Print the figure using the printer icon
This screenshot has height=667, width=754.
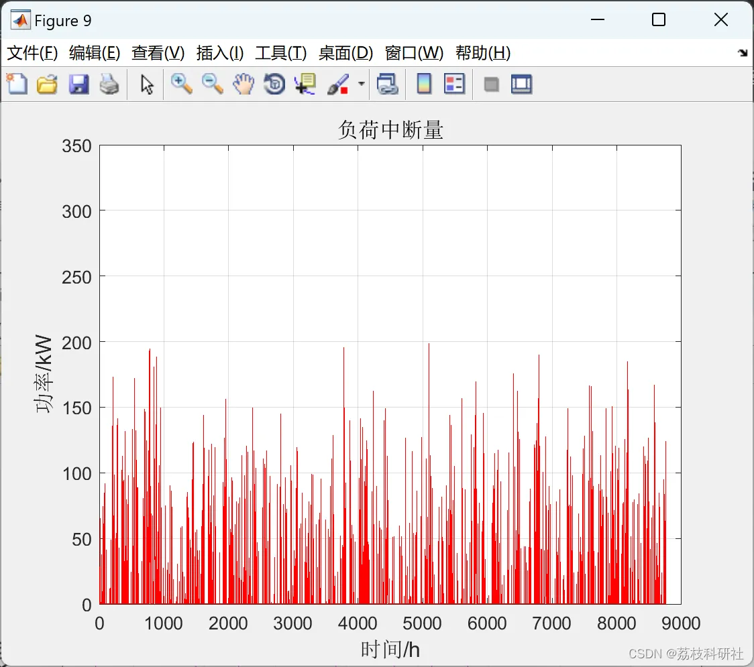coord(109,84)
